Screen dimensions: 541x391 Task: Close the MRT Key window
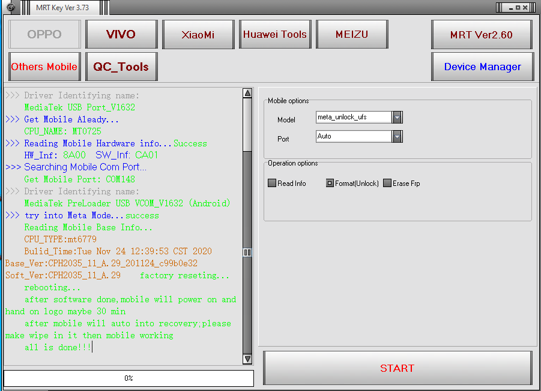pyautogui.click(x=525, y=8)
